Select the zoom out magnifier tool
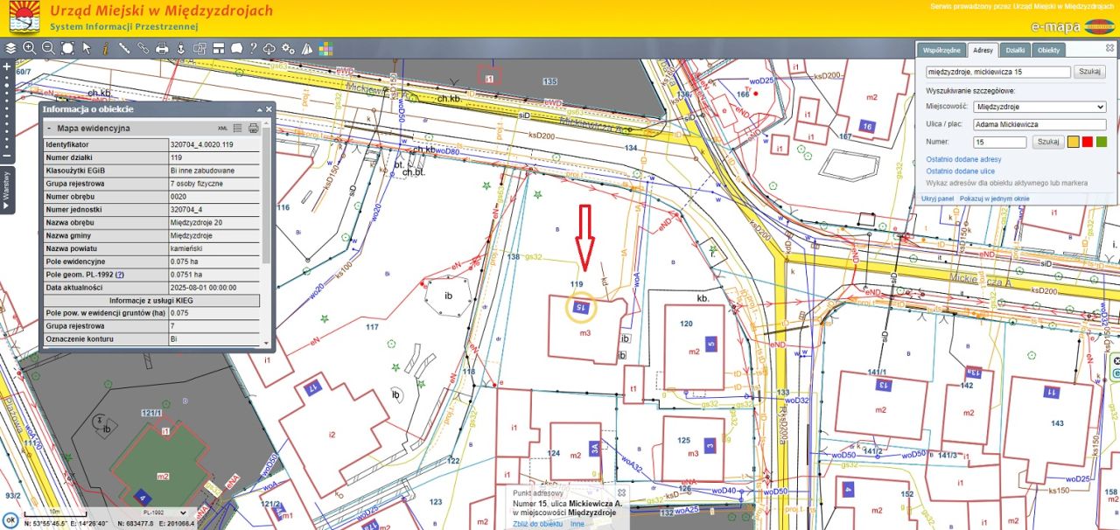Screen dimensions: 1120x530 [48, 48]
